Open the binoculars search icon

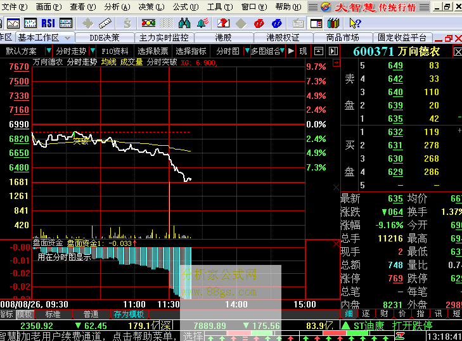pyautogui.click(x=184, y=23)
